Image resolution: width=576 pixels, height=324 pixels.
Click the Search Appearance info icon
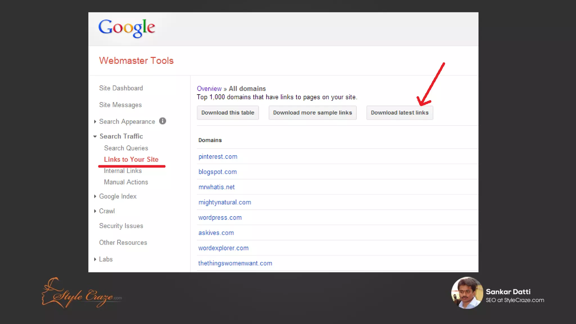coord(163,121)
